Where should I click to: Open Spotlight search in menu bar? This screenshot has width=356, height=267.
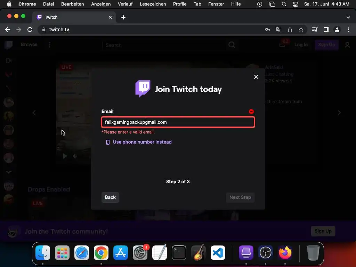284,4
